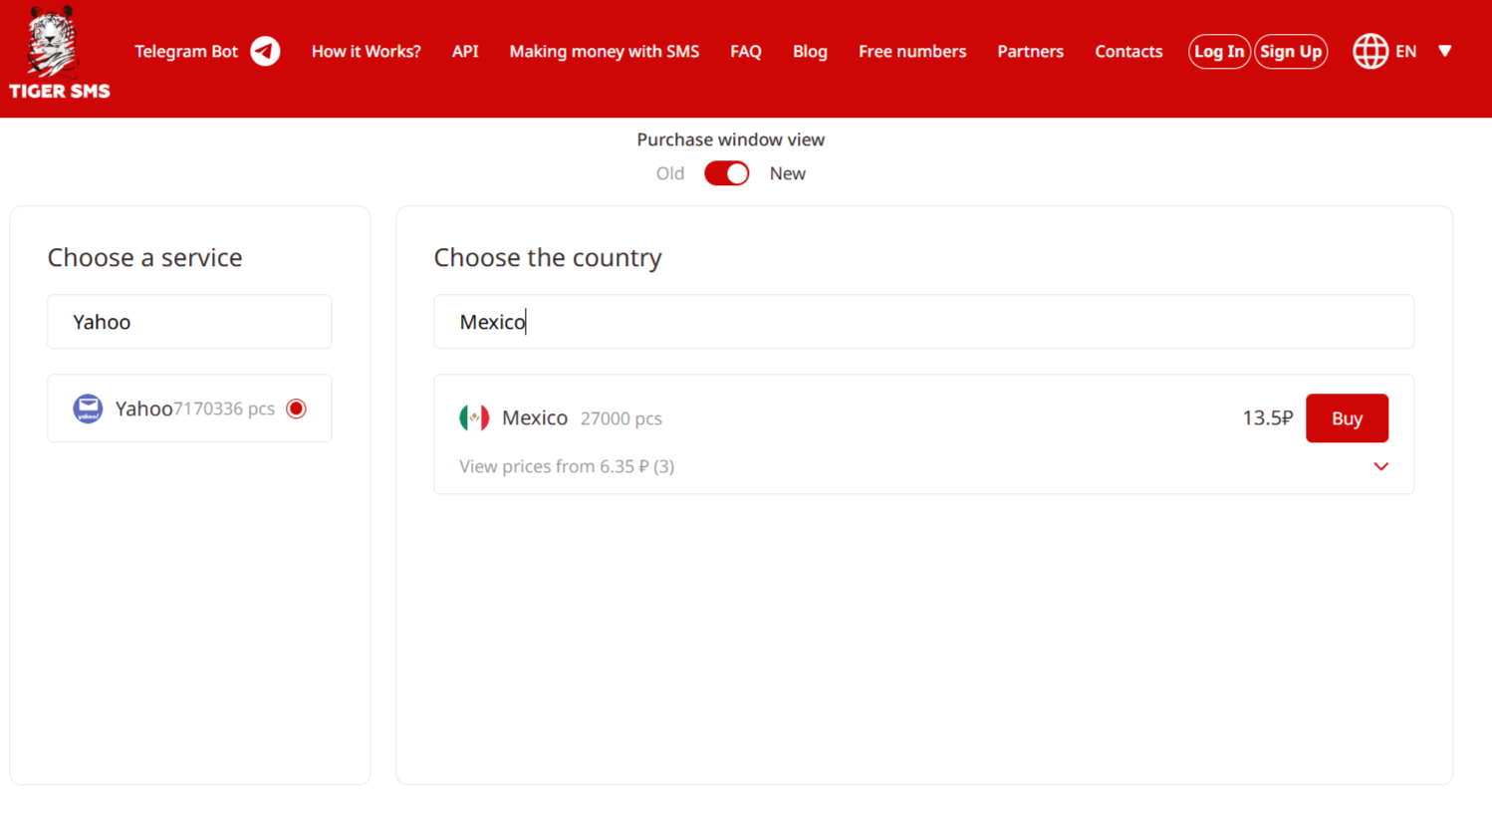Viewport: 1492px width, 826px height.
Task: Visit the Blog page
Action: [x=810, y=51]
